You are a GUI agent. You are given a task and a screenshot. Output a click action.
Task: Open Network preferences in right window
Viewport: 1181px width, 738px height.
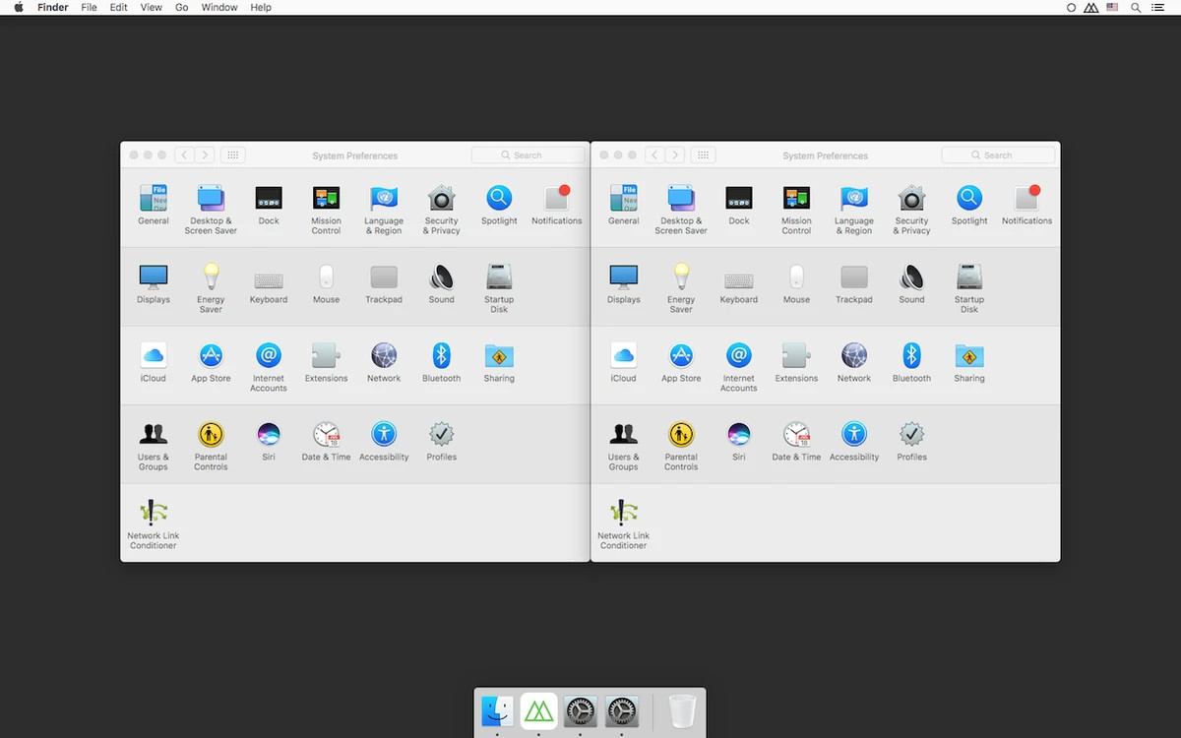854,362
